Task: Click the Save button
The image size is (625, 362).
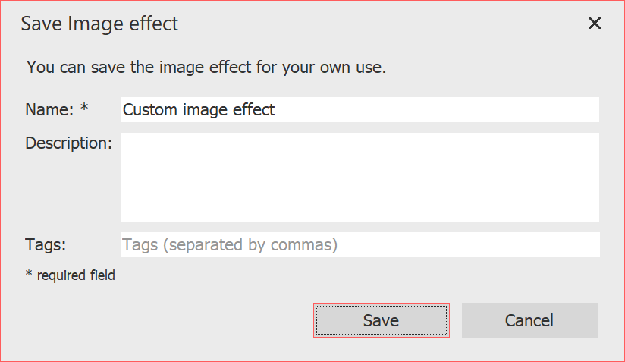Action: [x=381, y=320]
